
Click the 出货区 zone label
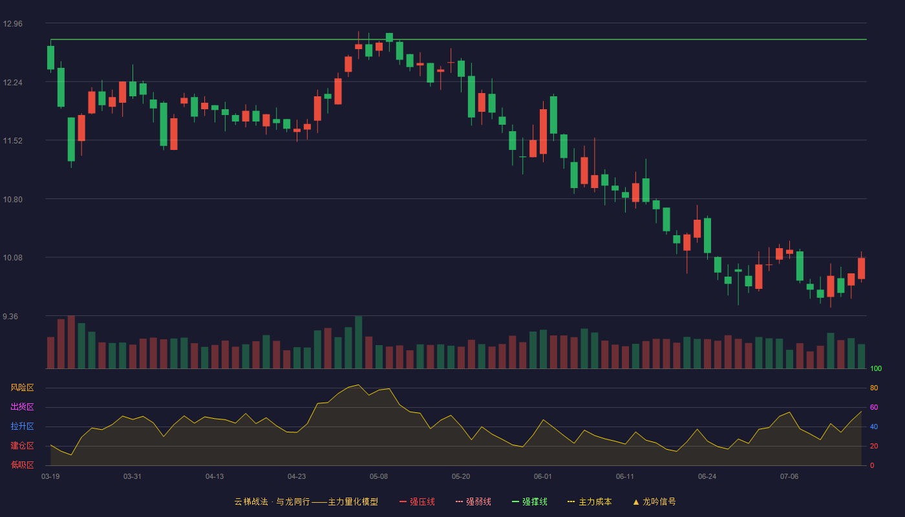tap(22, 407)
